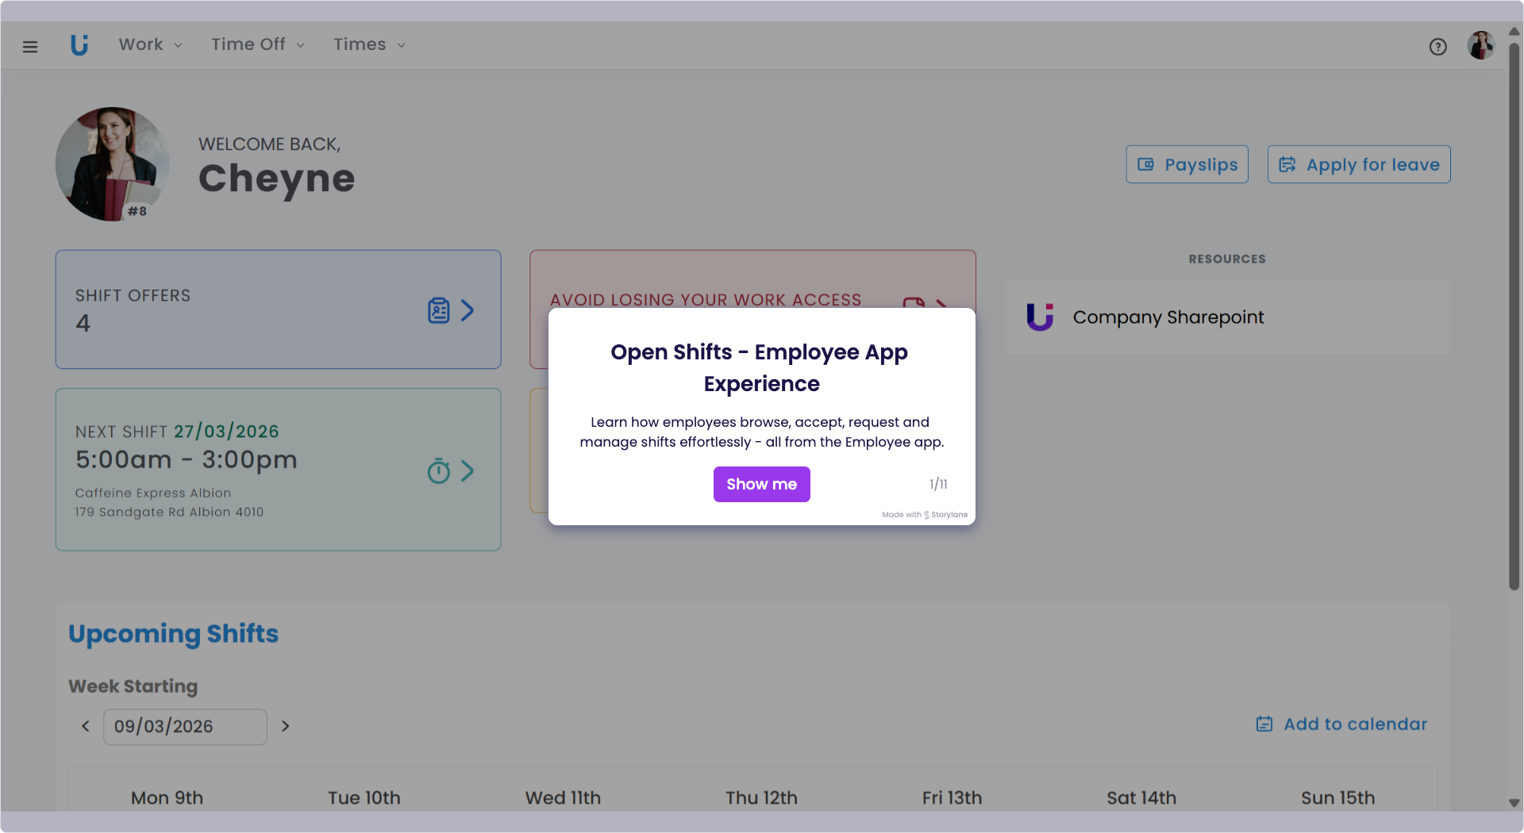Click the page scrollbar up arrow
Image resolution: width=1524 pixels, height=833 pixels.
1514,31
